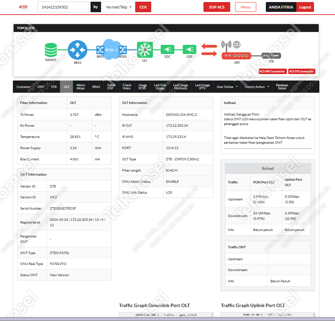The image size is (335, 321).
Task: Switch to the STB tab
Action: pos(54,87)
